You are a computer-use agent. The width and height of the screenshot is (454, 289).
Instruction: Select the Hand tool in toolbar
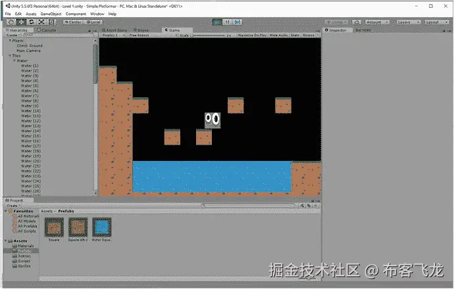pyautogui.click(x=11, y=22)
